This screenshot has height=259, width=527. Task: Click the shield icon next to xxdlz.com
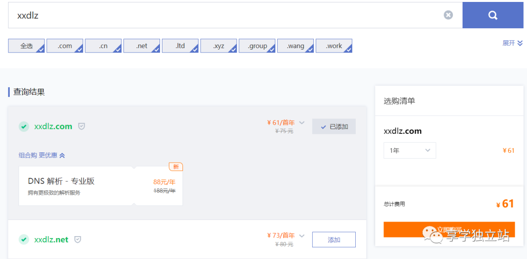pos(81,127)
